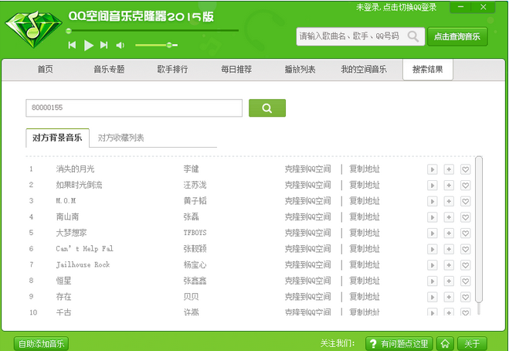
Task: Play song M.O.M
Action: pyautogui.click(x=432, y=201)
